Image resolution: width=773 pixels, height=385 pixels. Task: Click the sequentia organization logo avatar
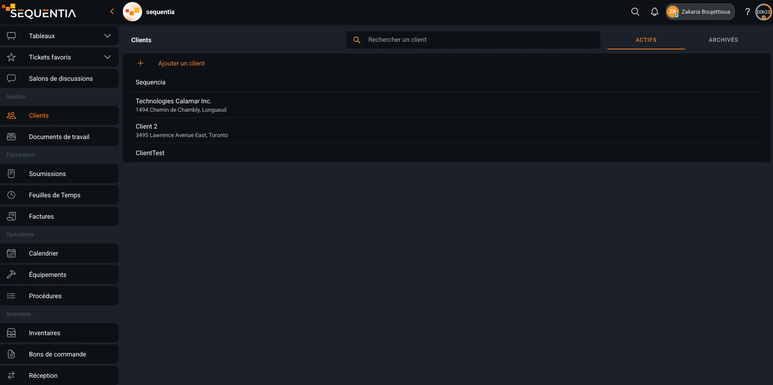click(x=132, y=12)
